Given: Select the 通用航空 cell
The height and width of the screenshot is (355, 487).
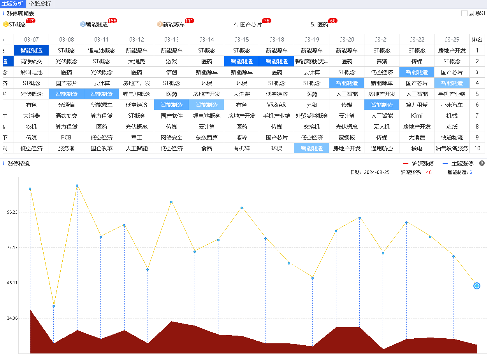Looking at the screenshot, I should pos(382,148).
